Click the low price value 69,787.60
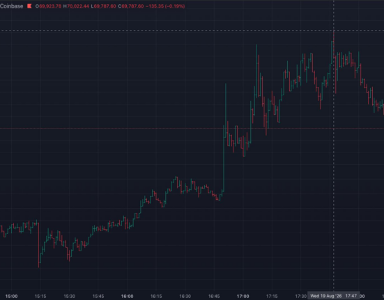Screen dimensions: 384x300 pos(105,6)
